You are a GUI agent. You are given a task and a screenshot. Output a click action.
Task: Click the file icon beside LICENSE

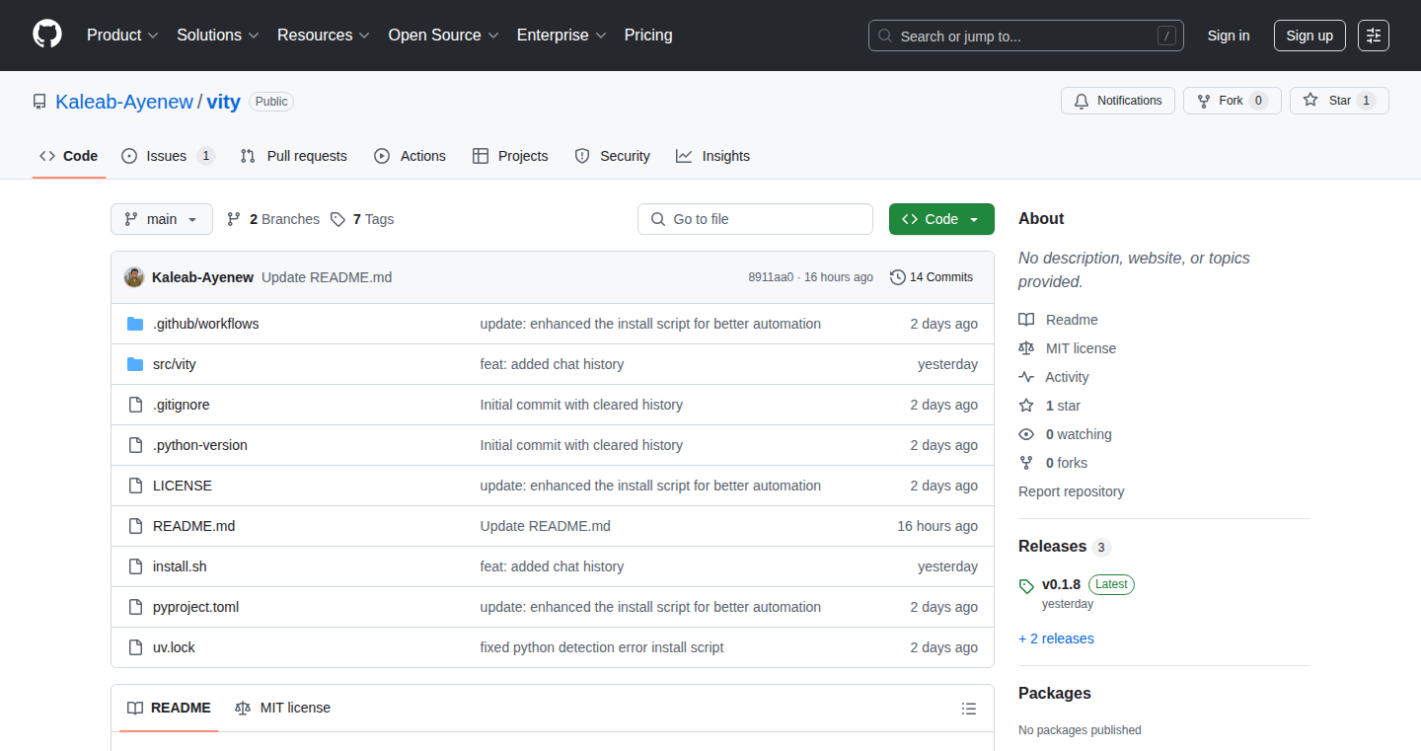click(135, 486)
